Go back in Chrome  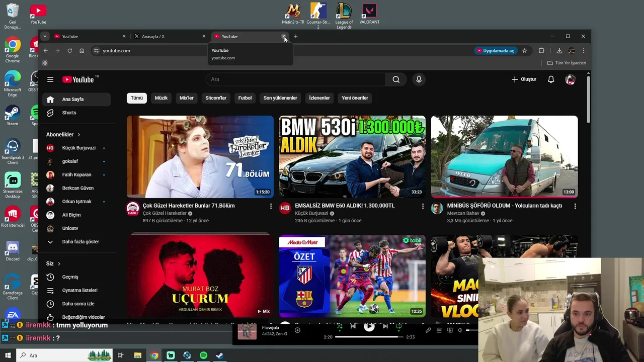pos(45,51)
